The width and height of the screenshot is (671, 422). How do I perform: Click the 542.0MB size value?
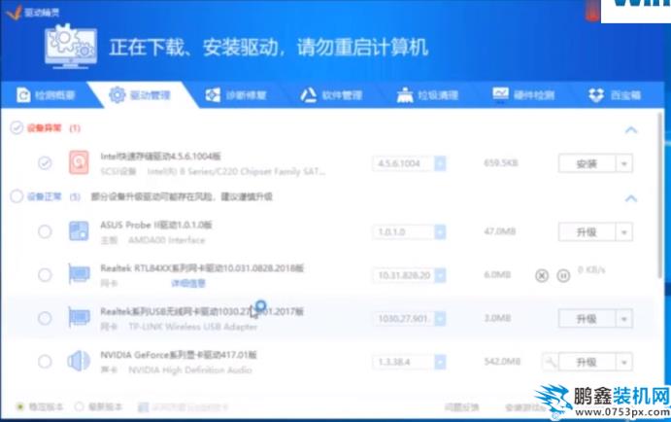pyautogui.click(x=502, y=362)
